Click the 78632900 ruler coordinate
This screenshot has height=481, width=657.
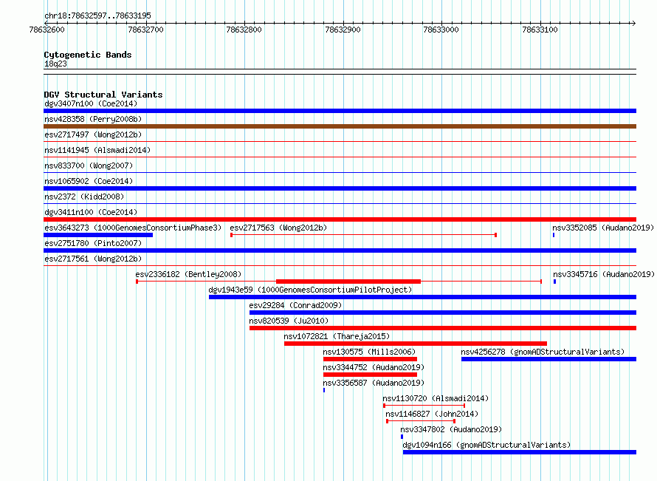tap(343, 30)
